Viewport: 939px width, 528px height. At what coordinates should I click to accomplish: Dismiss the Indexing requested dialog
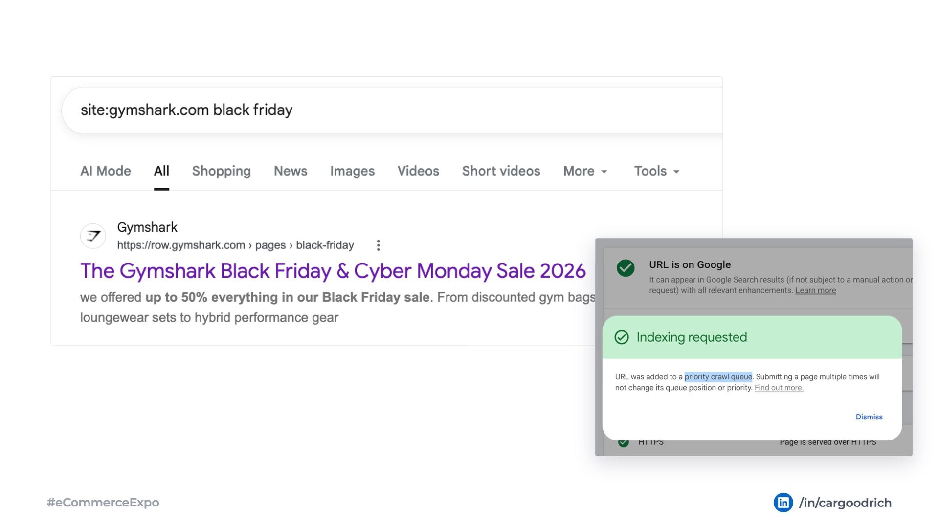click(x=869, y=417)
